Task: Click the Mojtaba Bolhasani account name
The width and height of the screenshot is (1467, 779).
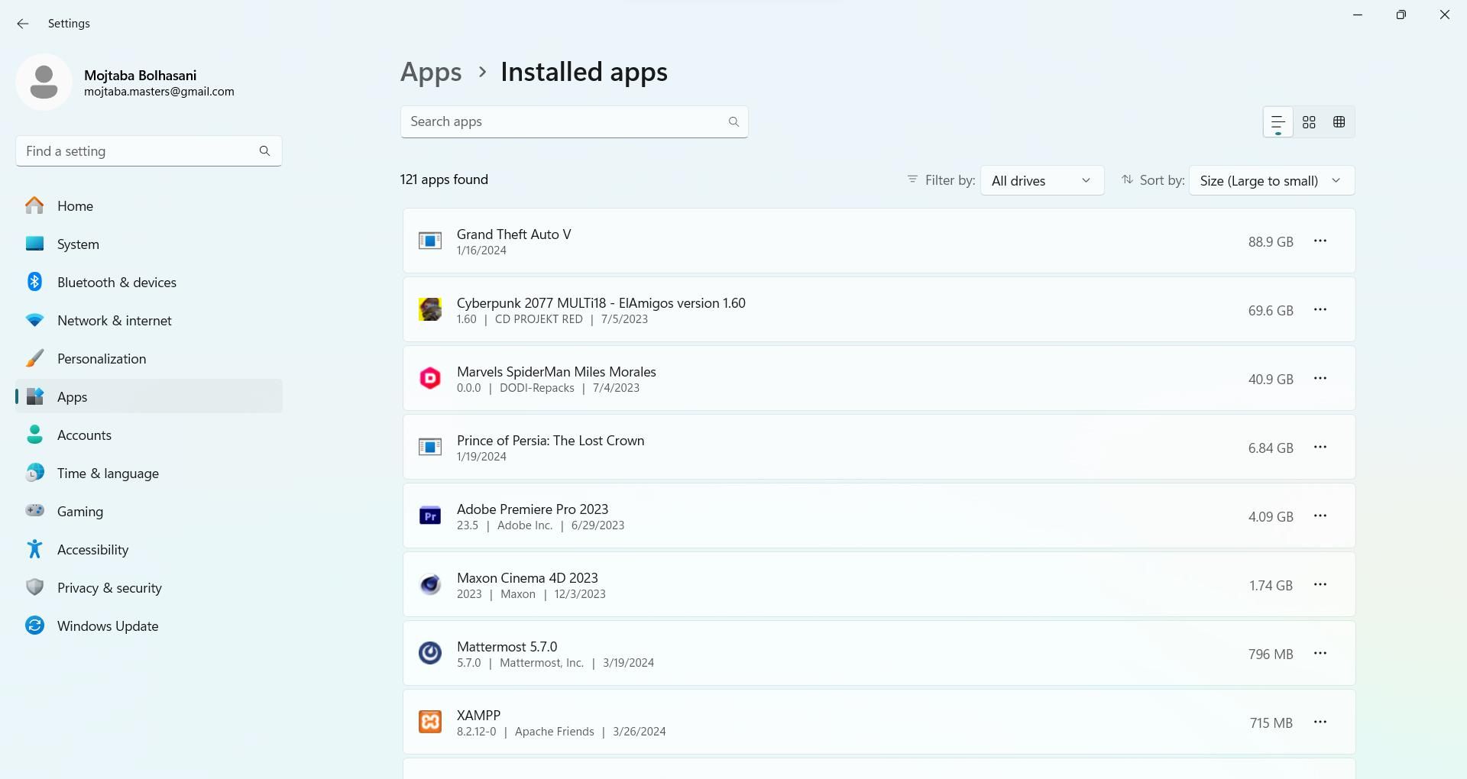Action: tap(140, 76)
